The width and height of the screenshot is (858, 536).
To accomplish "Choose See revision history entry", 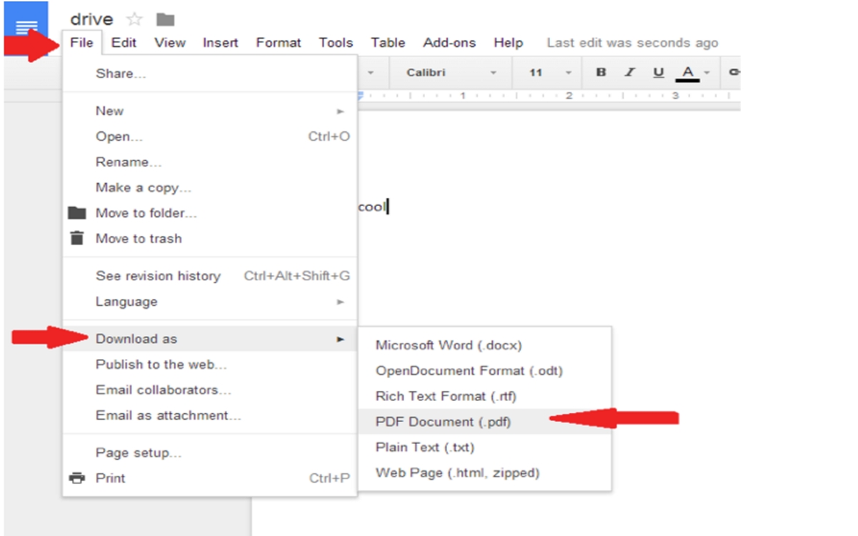I will point(209,276).
